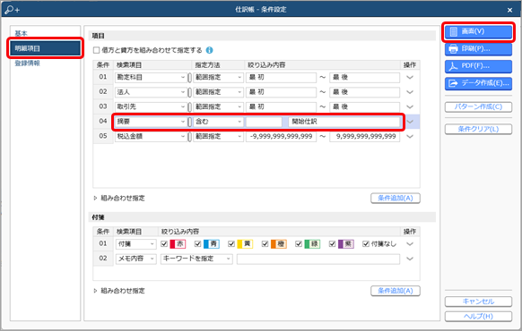Image resolution: width=522 pixels, height=331 pixels.
Task: Toggle the 緑 sticky note checkbox
Action: (299, 244)
